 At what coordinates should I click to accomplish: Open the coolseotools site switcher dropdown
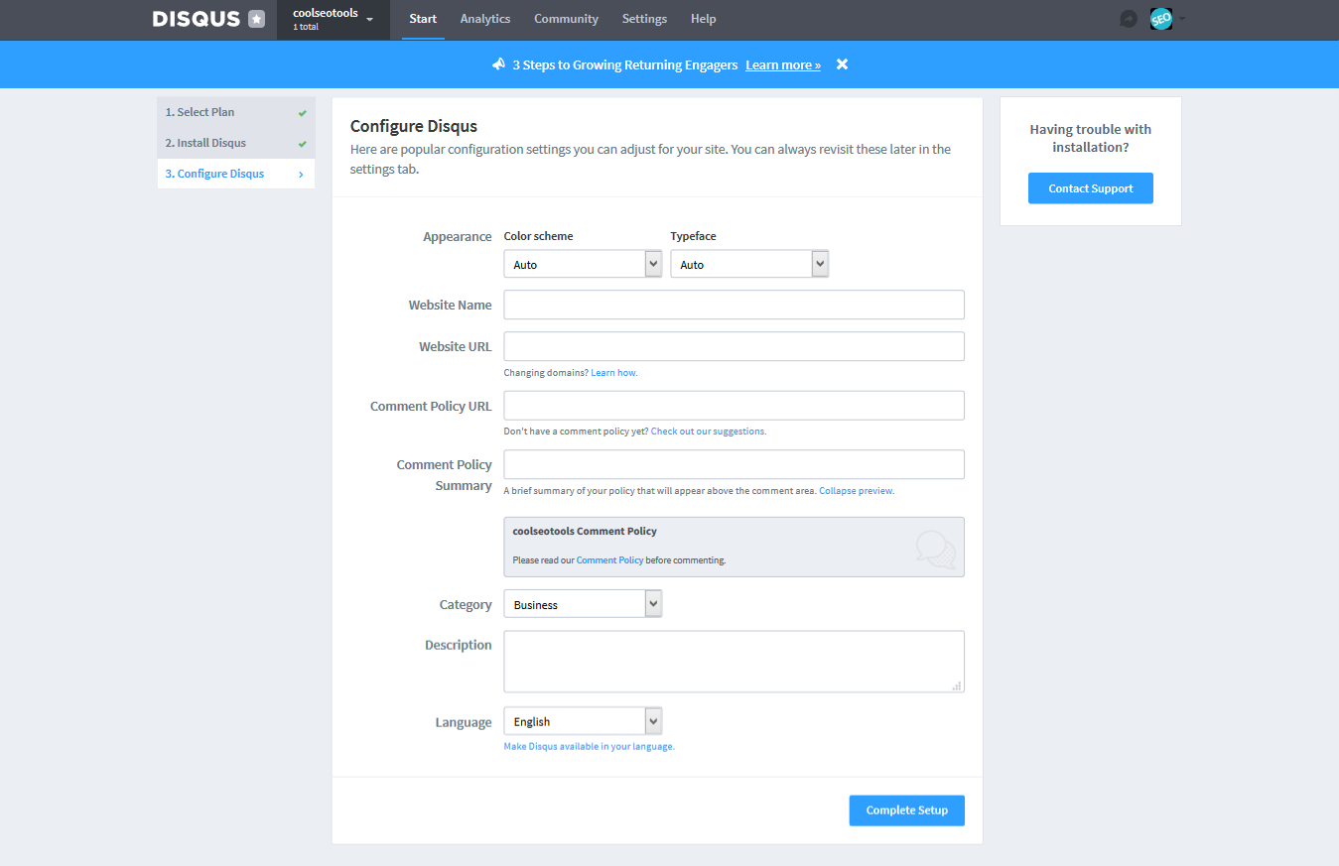coord(334,19)
